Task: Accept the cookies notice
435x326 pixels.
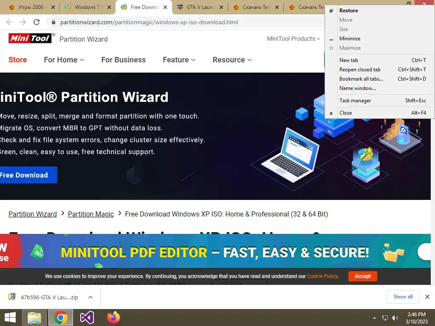Action: click(363, 276)
